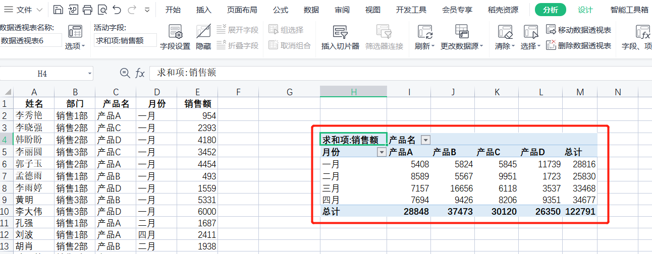The height and width of the screenshot is (254, 652).
Task: Click the select-all corner of the sheet
Action: (7, 92)
